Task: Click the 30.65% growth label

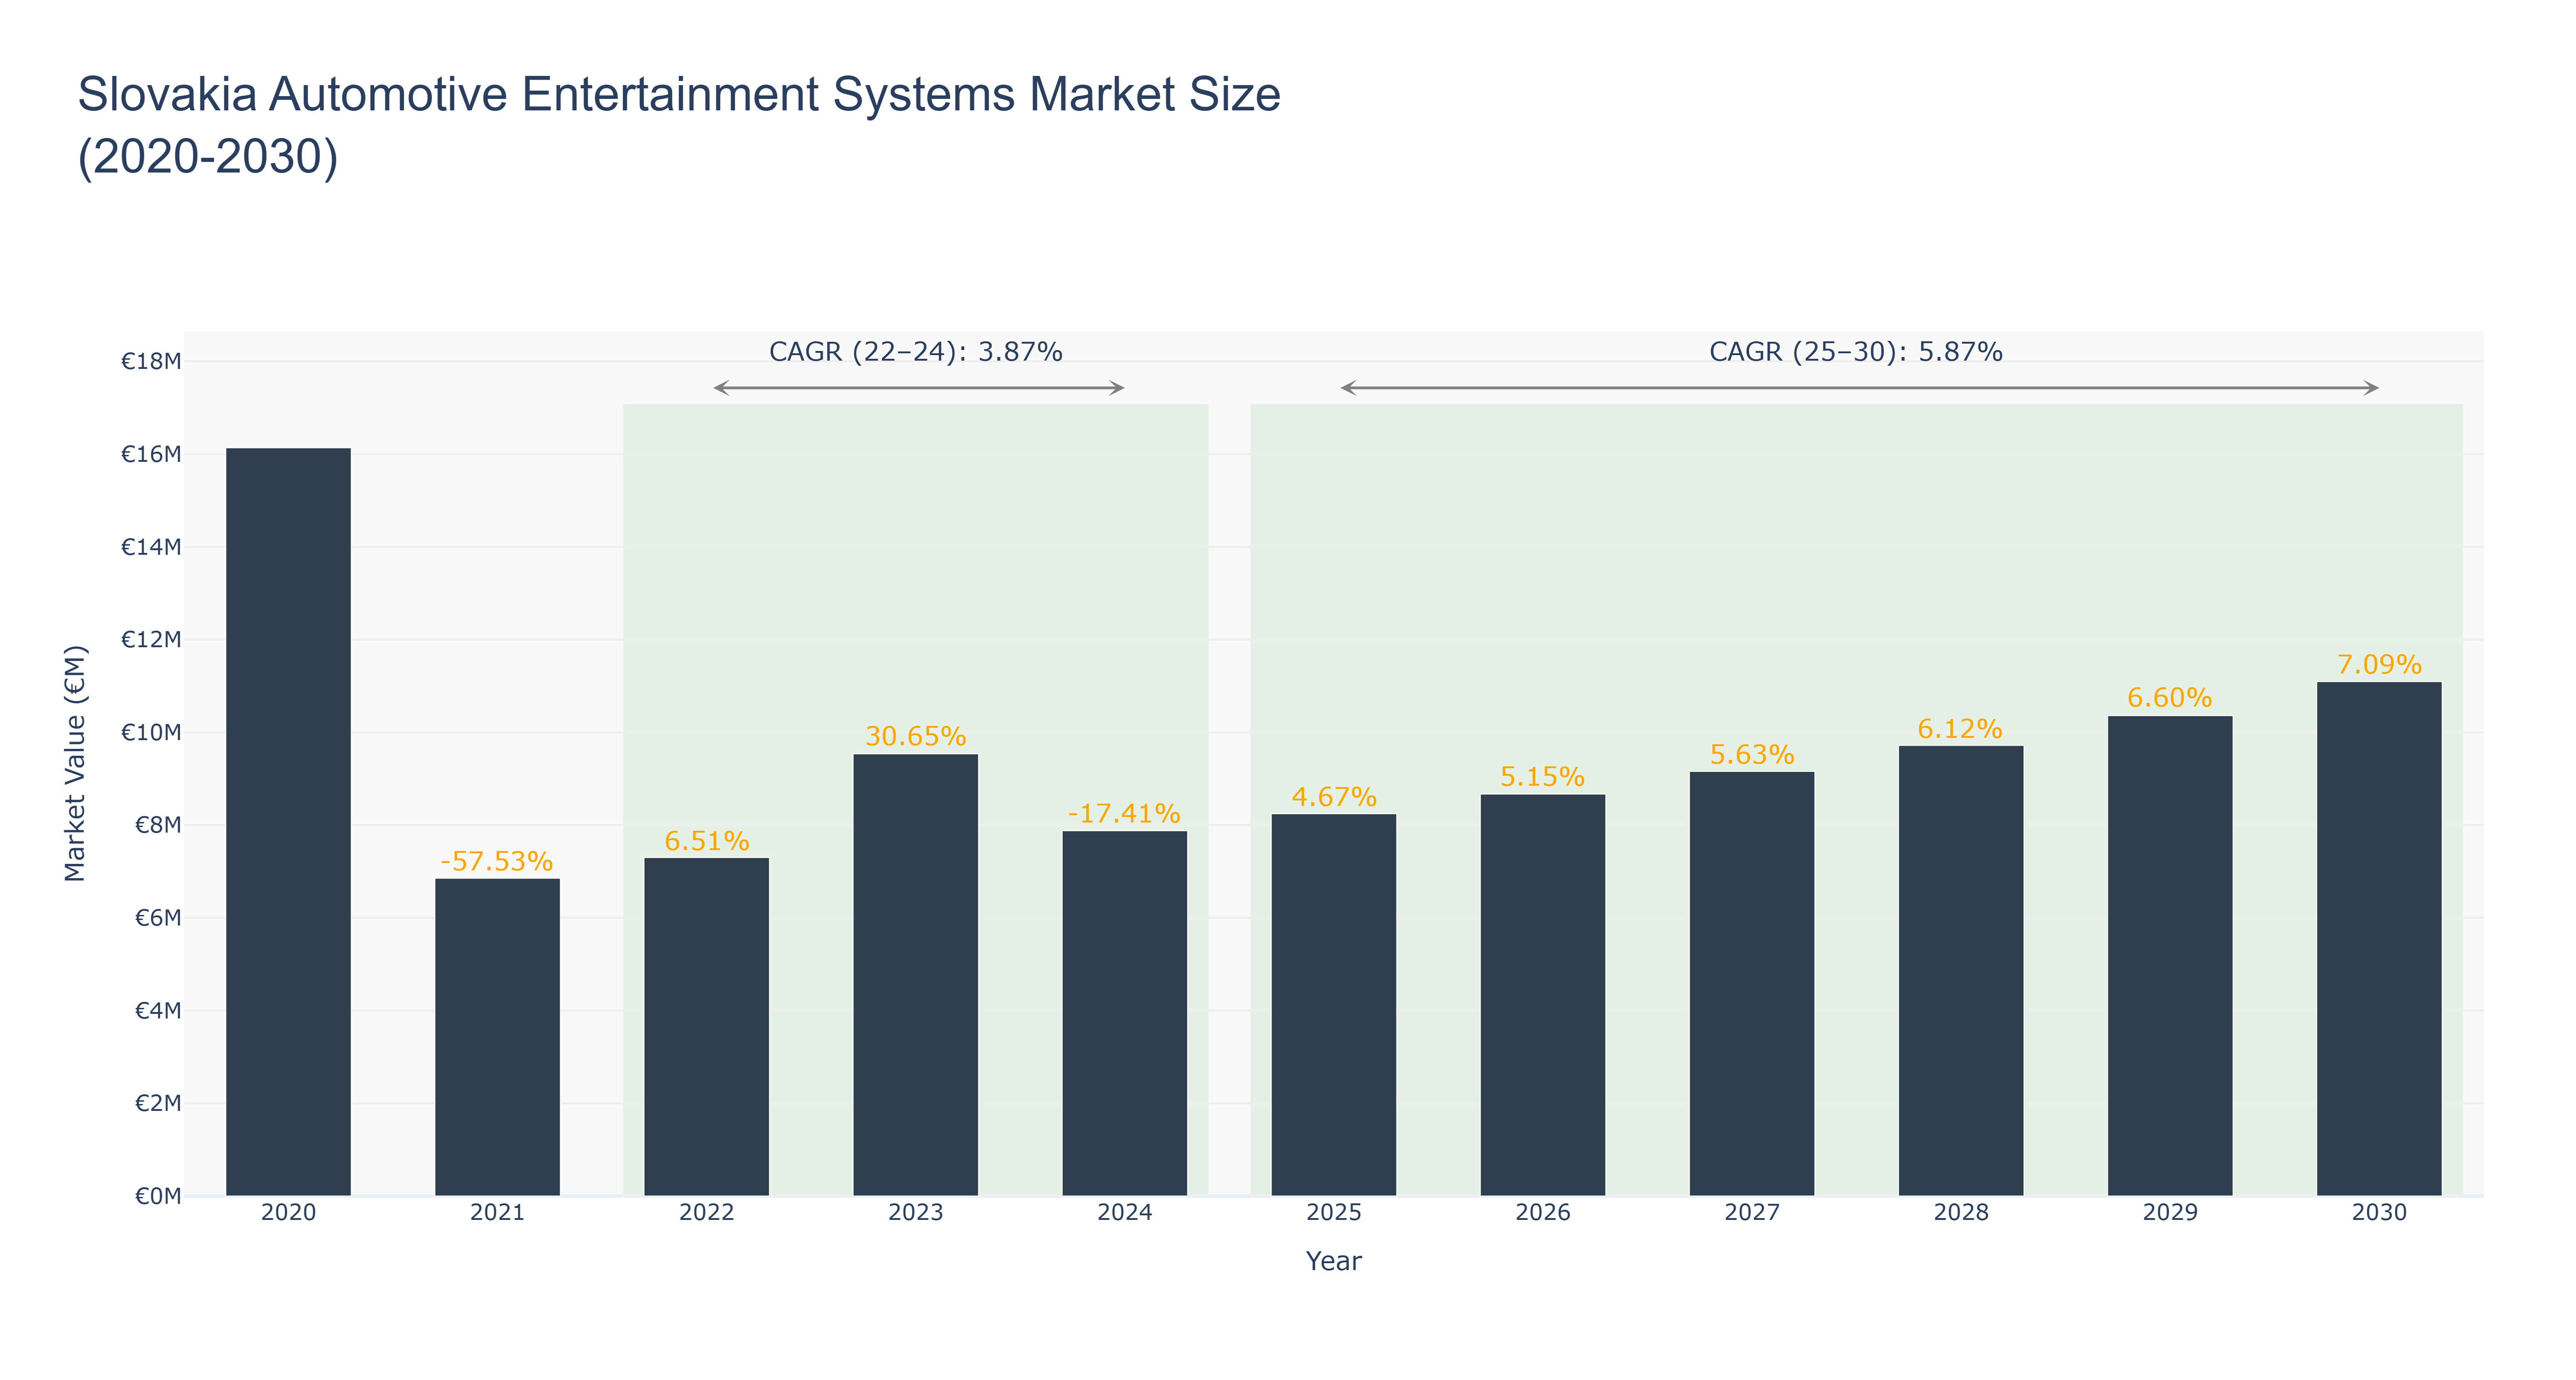Action: tap(915, 736)
